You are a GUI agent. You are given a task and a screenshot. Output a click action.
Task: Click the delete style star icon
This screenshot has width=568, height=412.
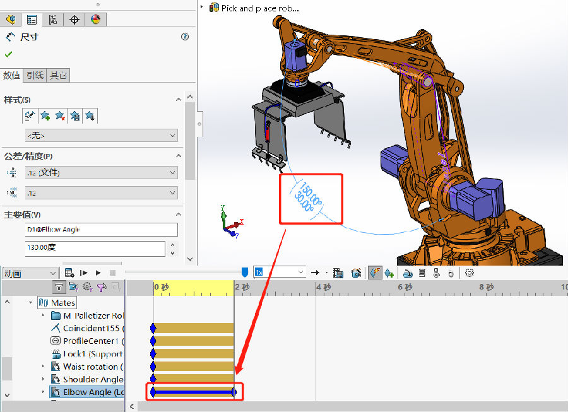[60, 115]
